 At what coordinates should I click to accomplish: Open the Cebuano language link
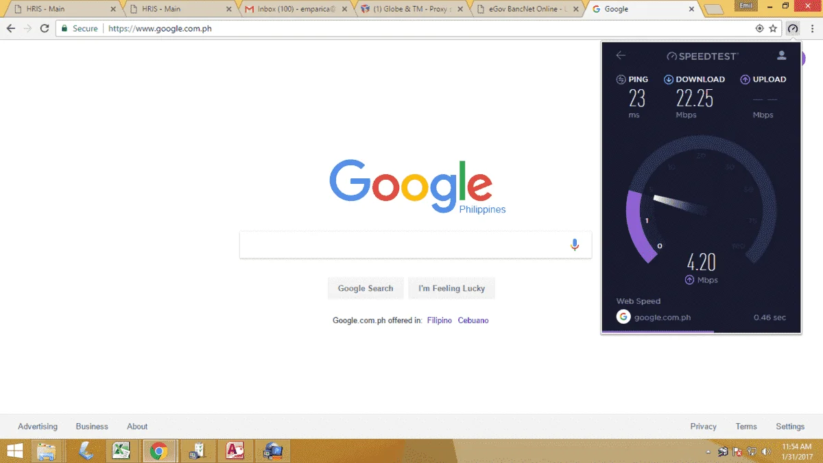473,320
